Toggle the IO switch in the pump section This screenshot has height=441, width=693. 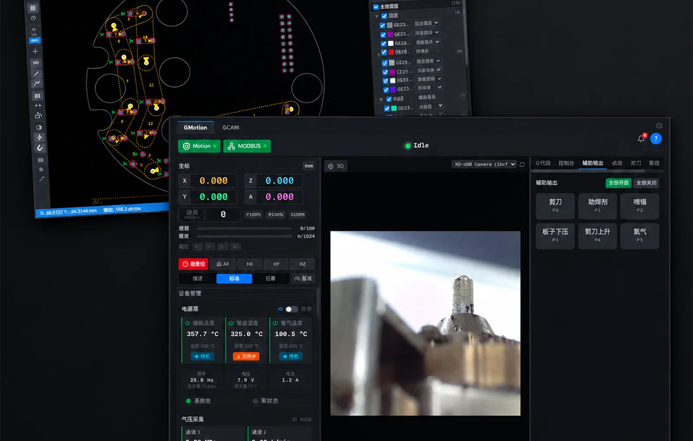pyautogui.click(x=291, y=309)
